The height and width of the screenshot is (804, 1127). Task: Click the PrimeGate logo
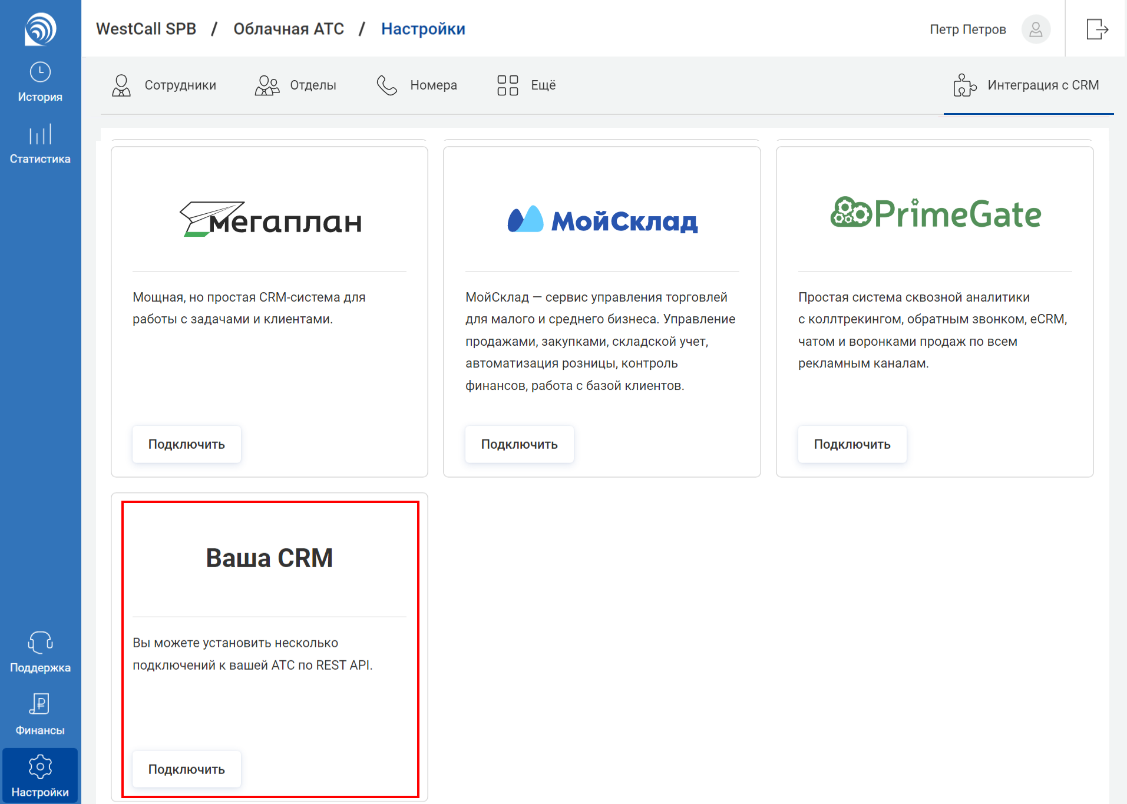pyautogui.click(x=936, y=213)
